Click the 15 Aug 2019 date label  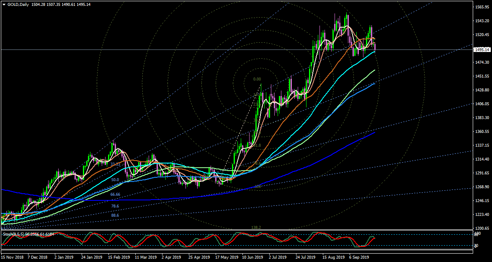click(x=335, y=257)
